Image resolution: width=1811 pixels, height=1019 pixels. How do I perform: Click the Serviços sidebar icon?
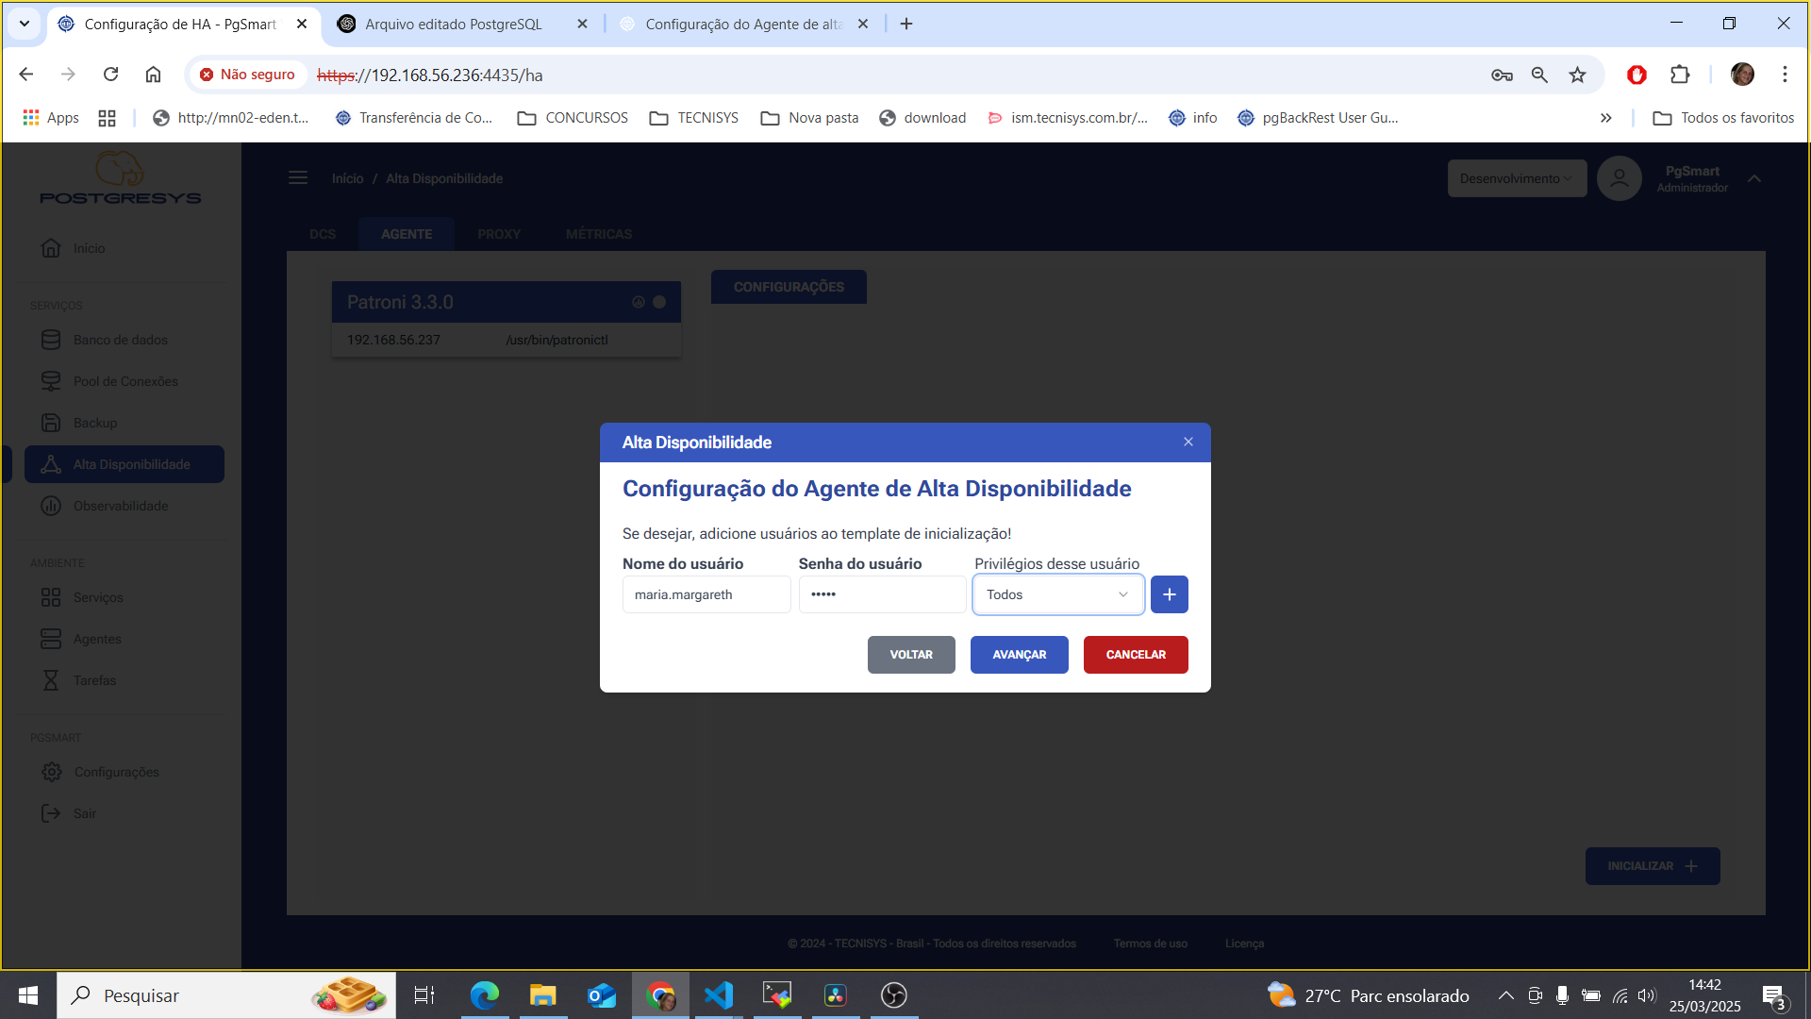(x=51, y=597)
